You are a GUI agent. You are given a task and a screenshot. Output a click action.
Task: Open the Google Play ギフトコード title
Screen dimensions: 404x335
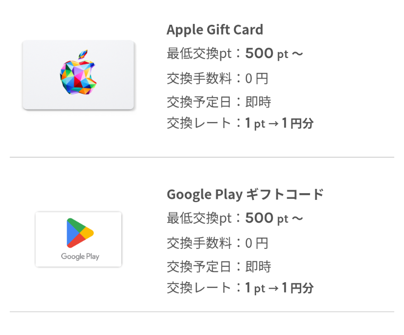tap(245, 194)
